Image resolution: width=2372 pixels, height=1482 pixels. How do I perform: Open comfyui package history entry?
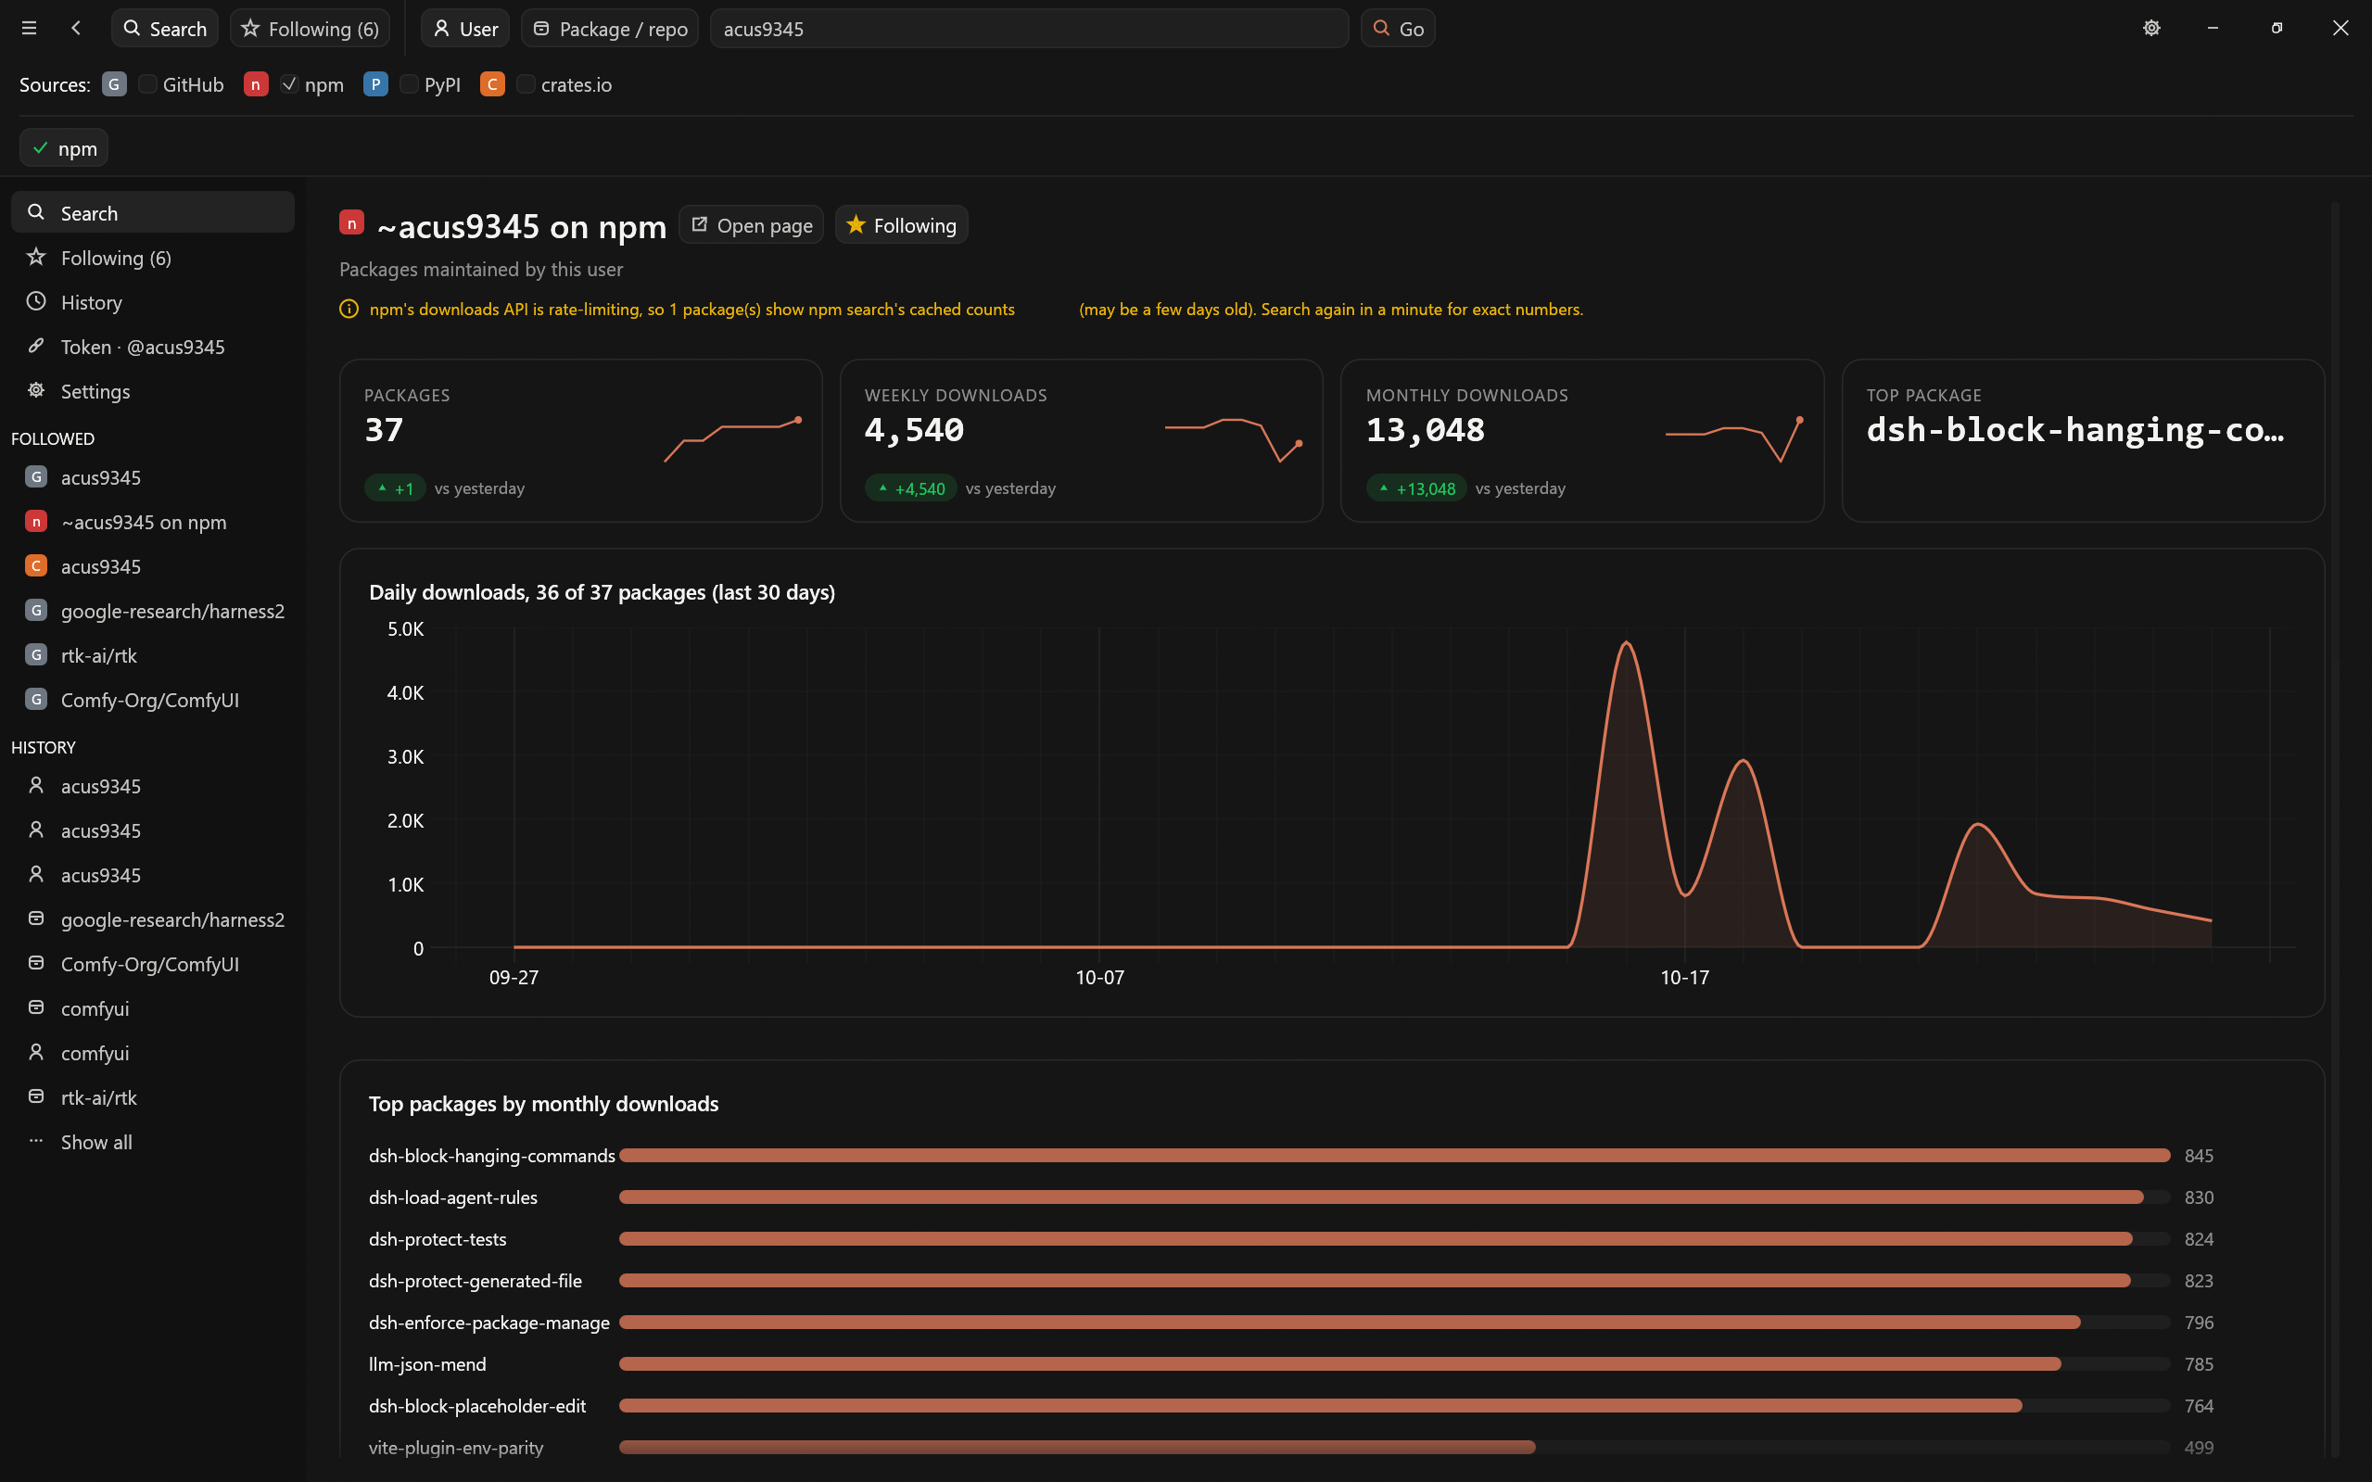point(153,1007)
